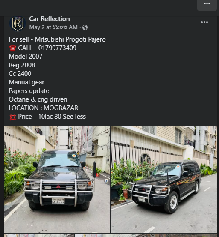Click the red telephone emoji beside CALL

13,48
